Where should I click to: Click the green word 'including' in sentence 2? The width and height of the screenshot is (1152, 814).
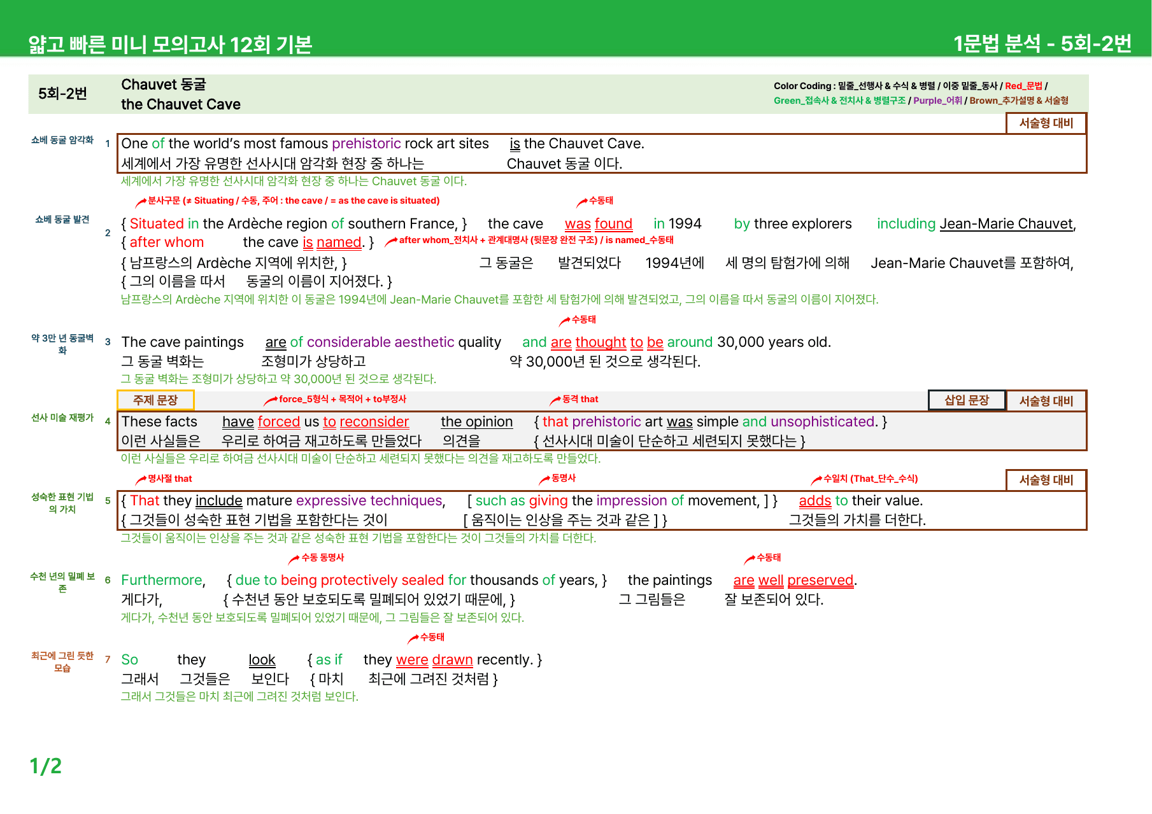tap(906, 224)
